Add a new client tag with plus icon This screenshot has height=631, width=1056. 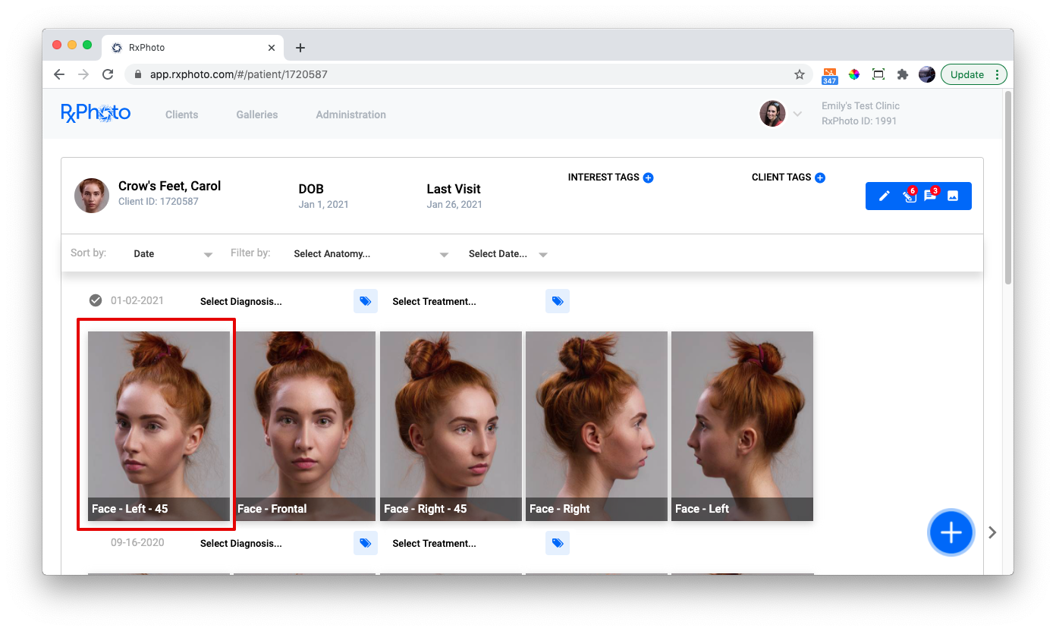(x=820, y=177)
